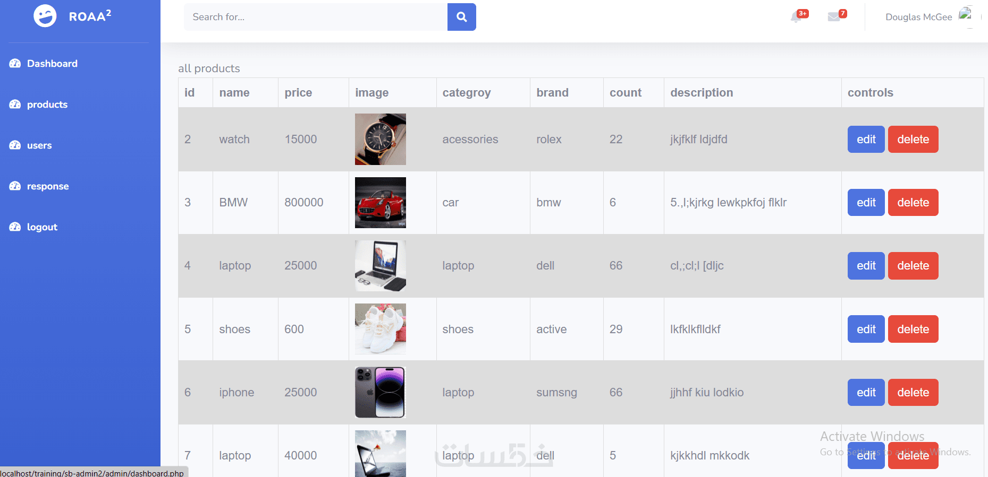Click the 'price' column header

[x=298, y=93]
